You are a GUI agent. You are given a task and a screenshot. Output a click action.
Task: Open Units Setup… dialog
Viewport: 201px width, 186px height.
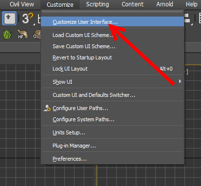tap(112, 132)
